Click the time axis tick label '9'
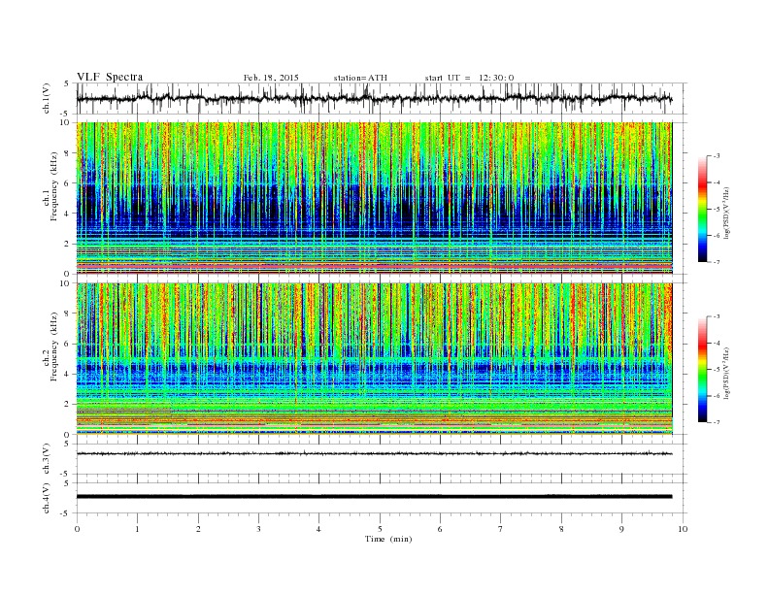 pyautogui.click(x=621, y=529)
